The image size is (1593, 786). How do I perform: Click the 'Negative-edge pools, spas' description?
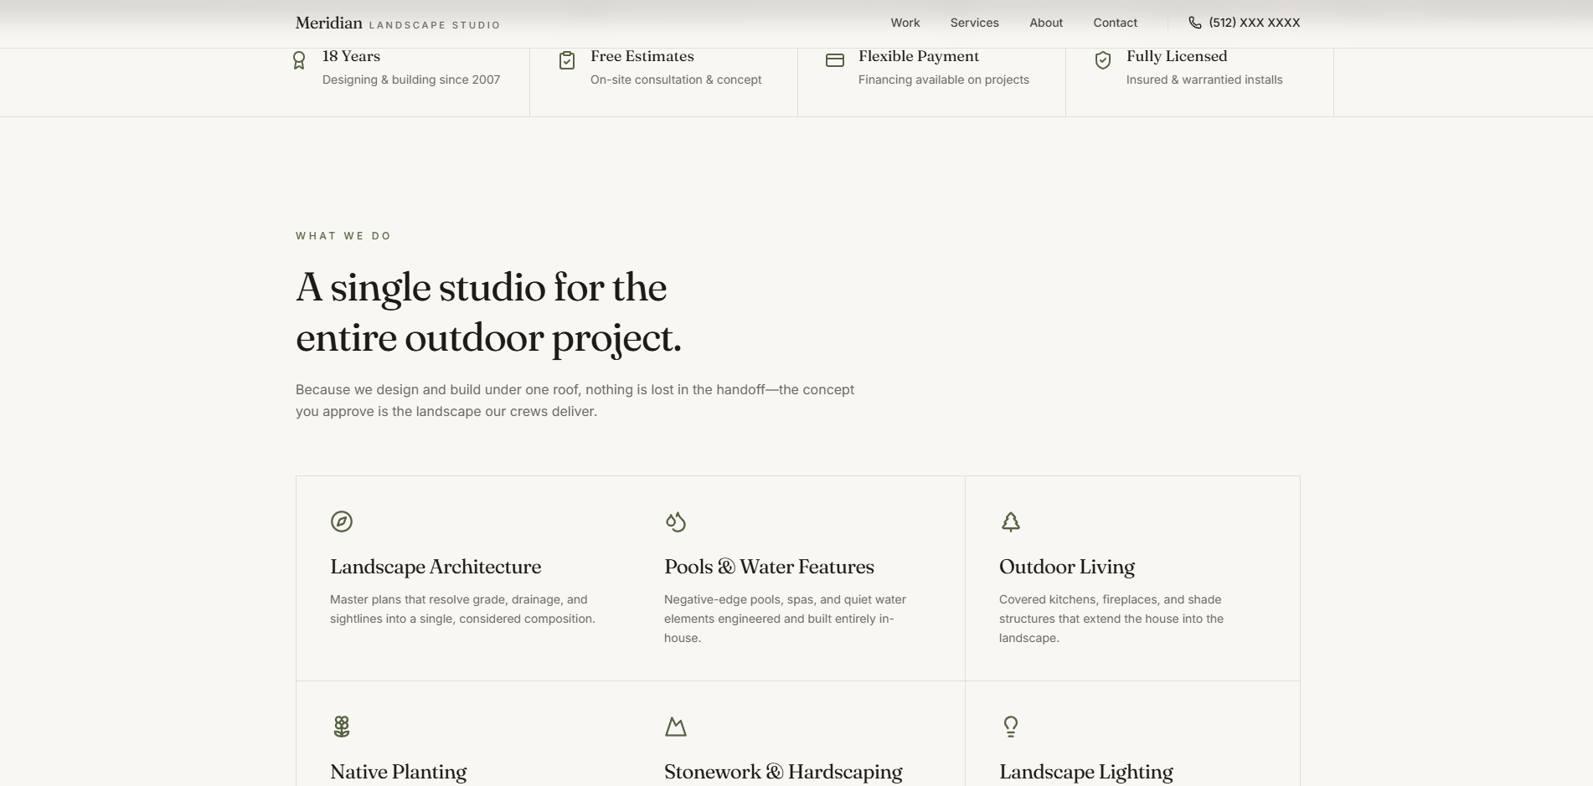click(x=786, y=619)
